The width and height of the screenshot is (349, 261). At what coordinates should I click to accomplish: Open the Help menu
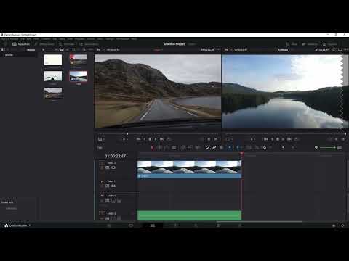[x=134, y=38]
